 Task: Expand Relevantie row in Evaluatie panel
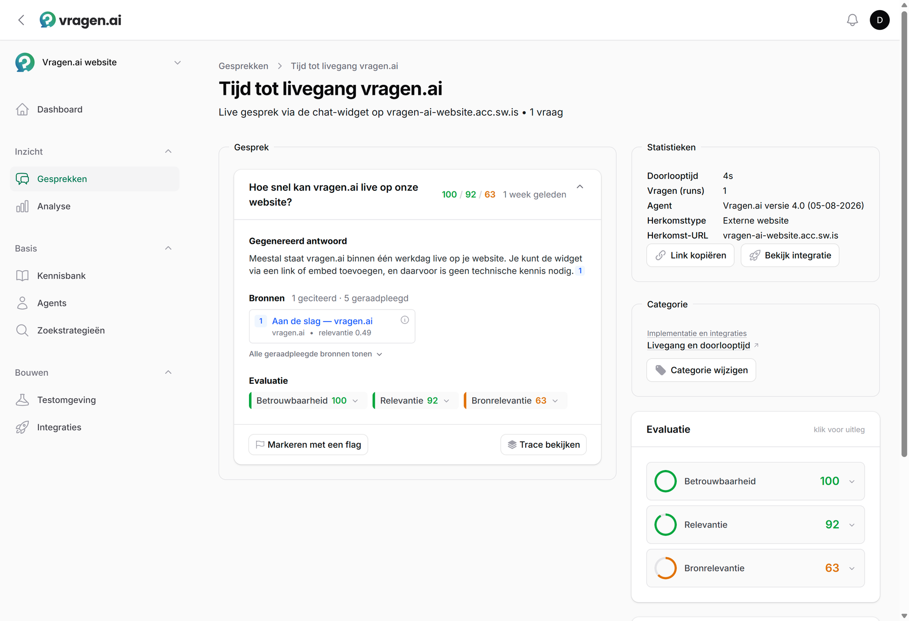click(755, 525)
